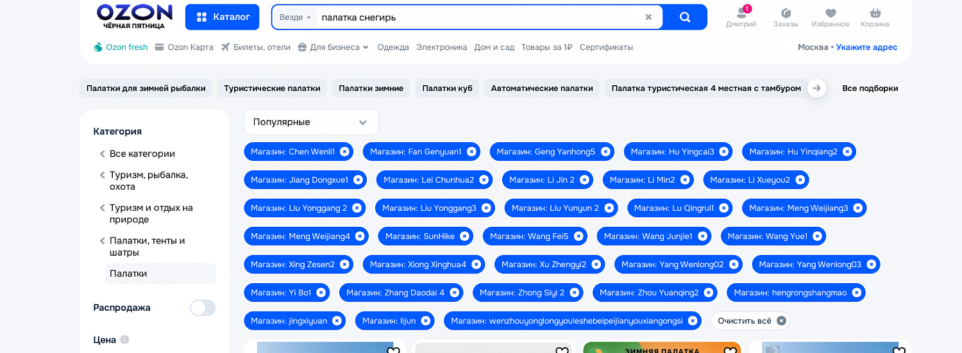Remove the Магазин: Liu Yonggang 2 filter
The width and height of the screenshot is (962, 353).
[x=357, y=208]
